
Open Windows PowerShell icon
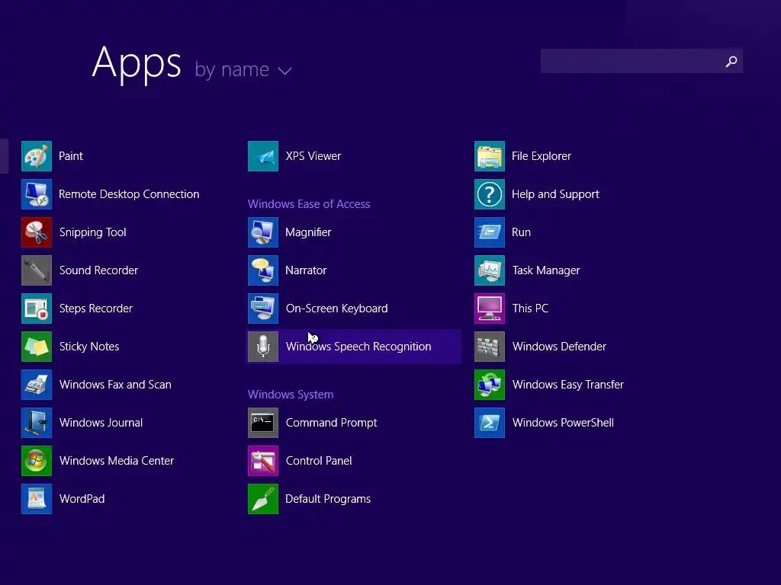[490, 422]
